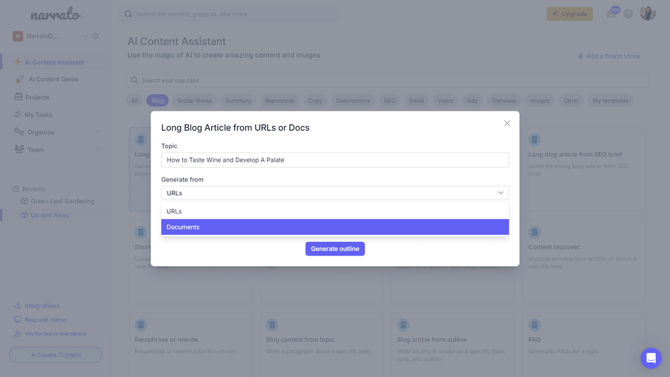670x377 pixels.
Task: Select the Social Media filter tab
Action: pos(194,101)
